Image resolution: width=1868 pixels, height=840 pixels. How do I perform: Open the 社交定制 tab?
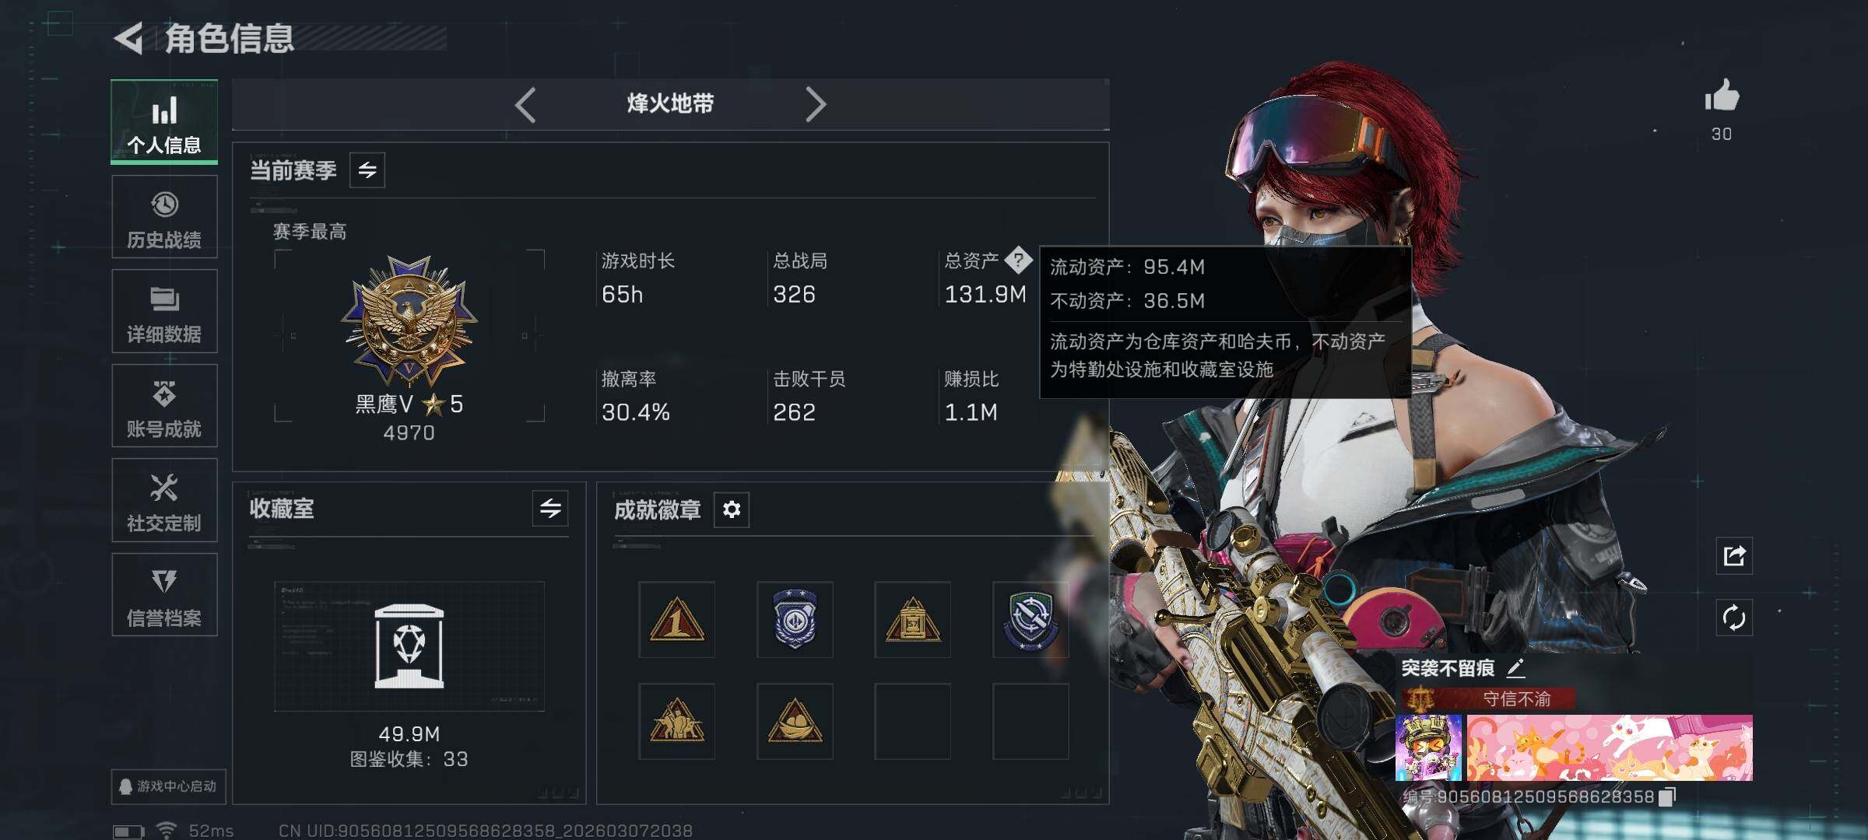coord(164,500)
